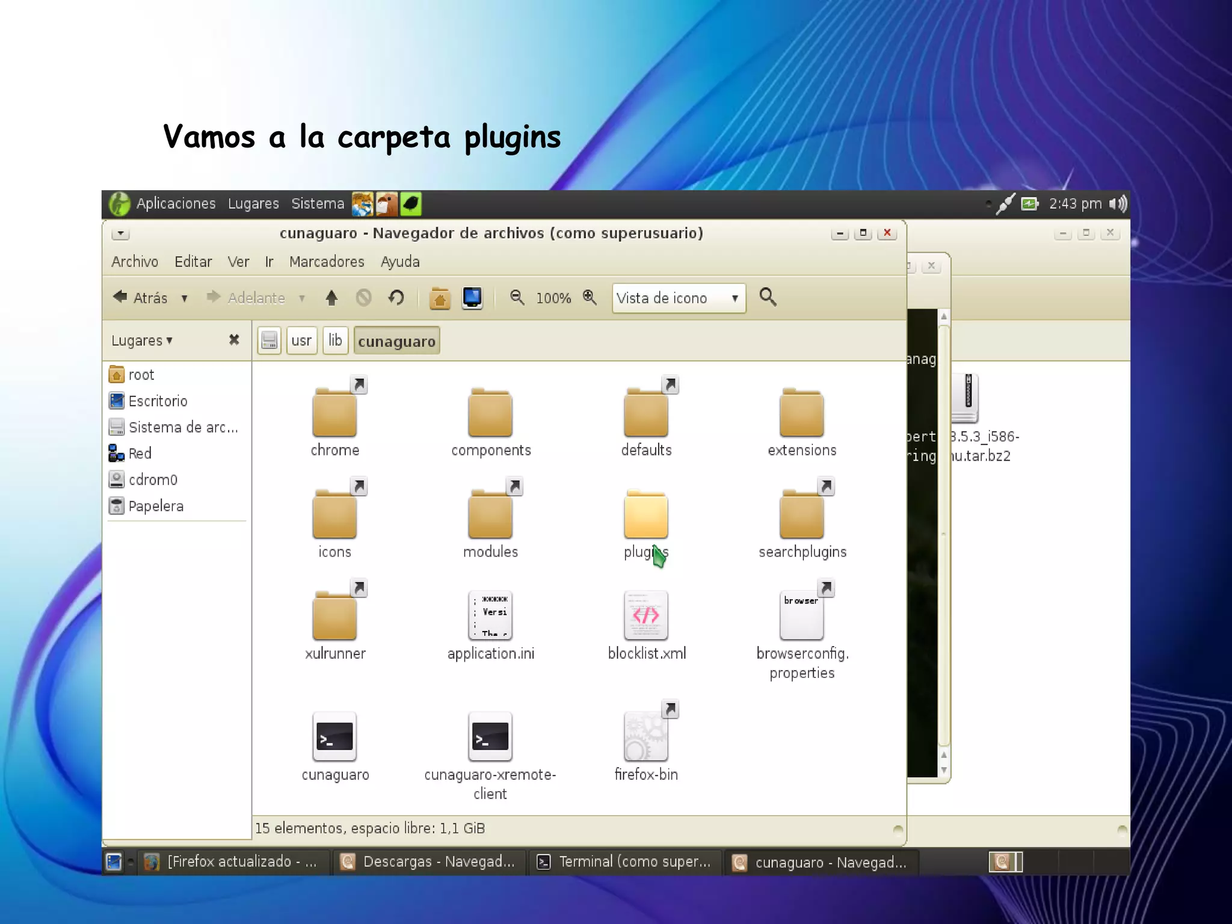Viewport: 1232px width, 924px height.
Task: Click the usr path button
Action: [301, 340]
